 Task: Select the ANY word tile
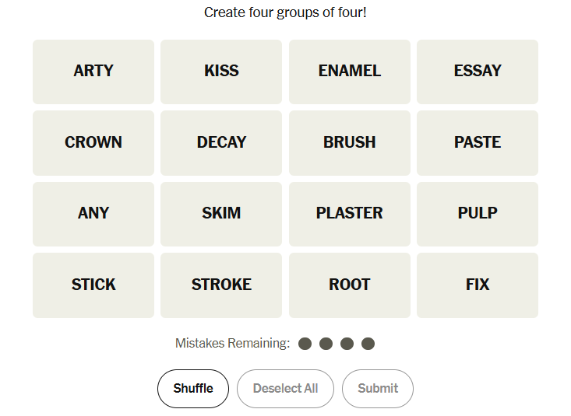pos(93,214)
